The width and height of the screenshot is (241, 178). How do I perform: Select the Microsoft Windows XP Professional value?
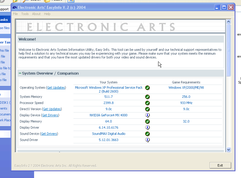tap(109, 89)
